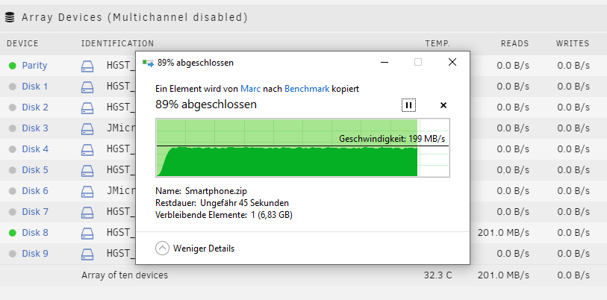
Task: Open the Marc source link
Action: point(250,89)
